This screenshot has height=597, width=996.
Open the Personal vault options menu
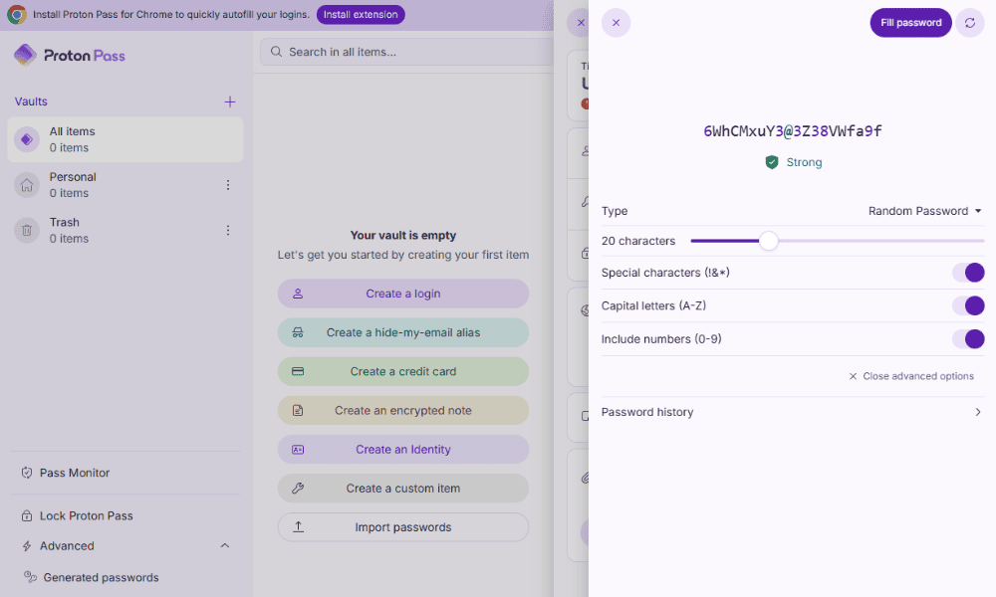click(227, 185)
